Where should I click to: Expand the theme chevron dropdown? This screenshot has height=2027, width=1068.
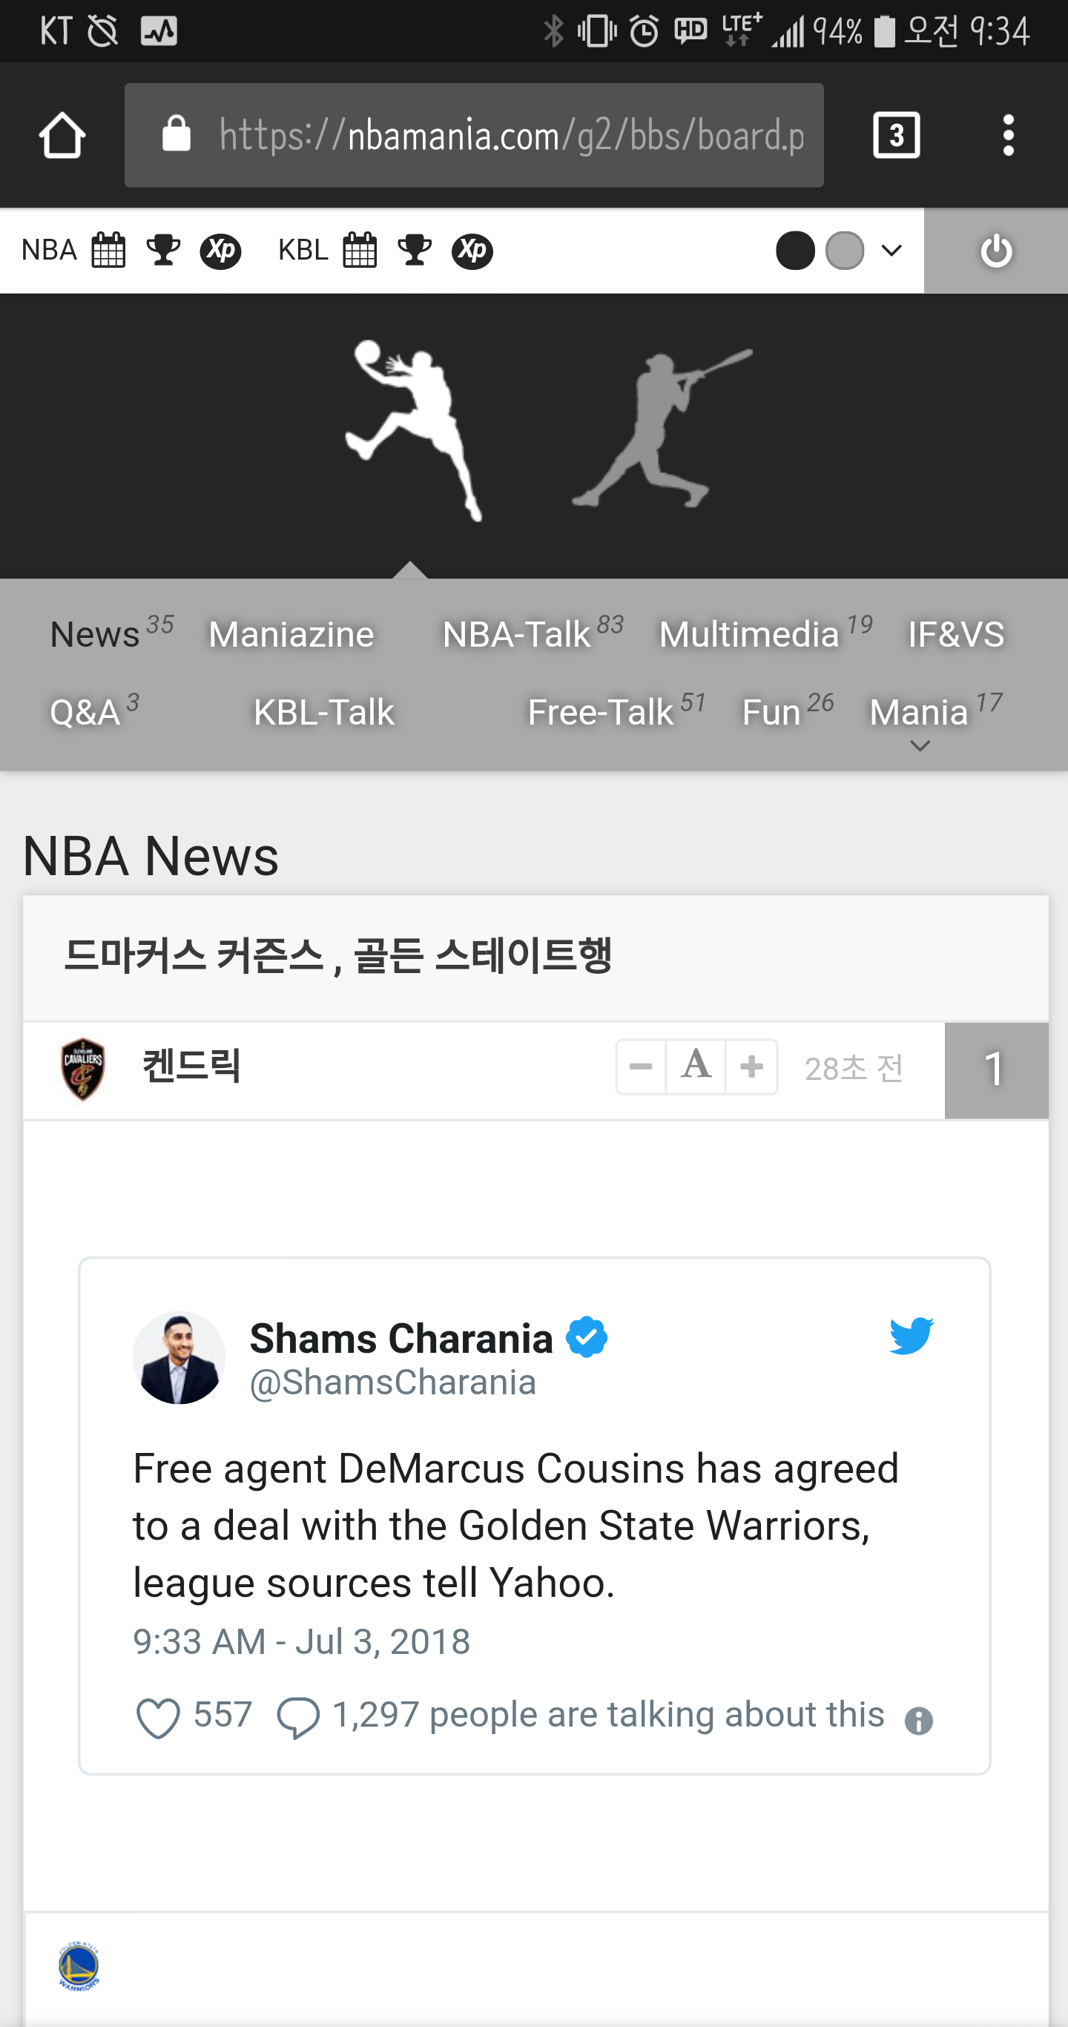[x=891, y=251]
